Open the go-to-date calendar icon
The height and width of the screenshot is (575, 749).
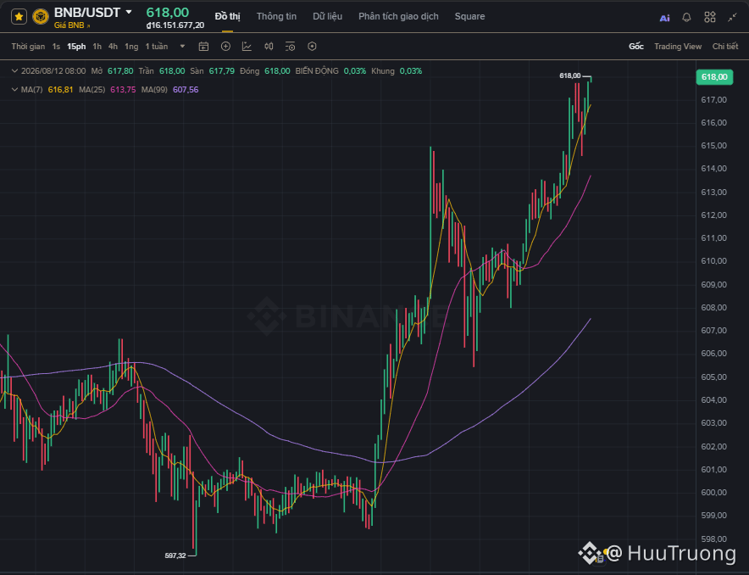(x=203, y=47)
